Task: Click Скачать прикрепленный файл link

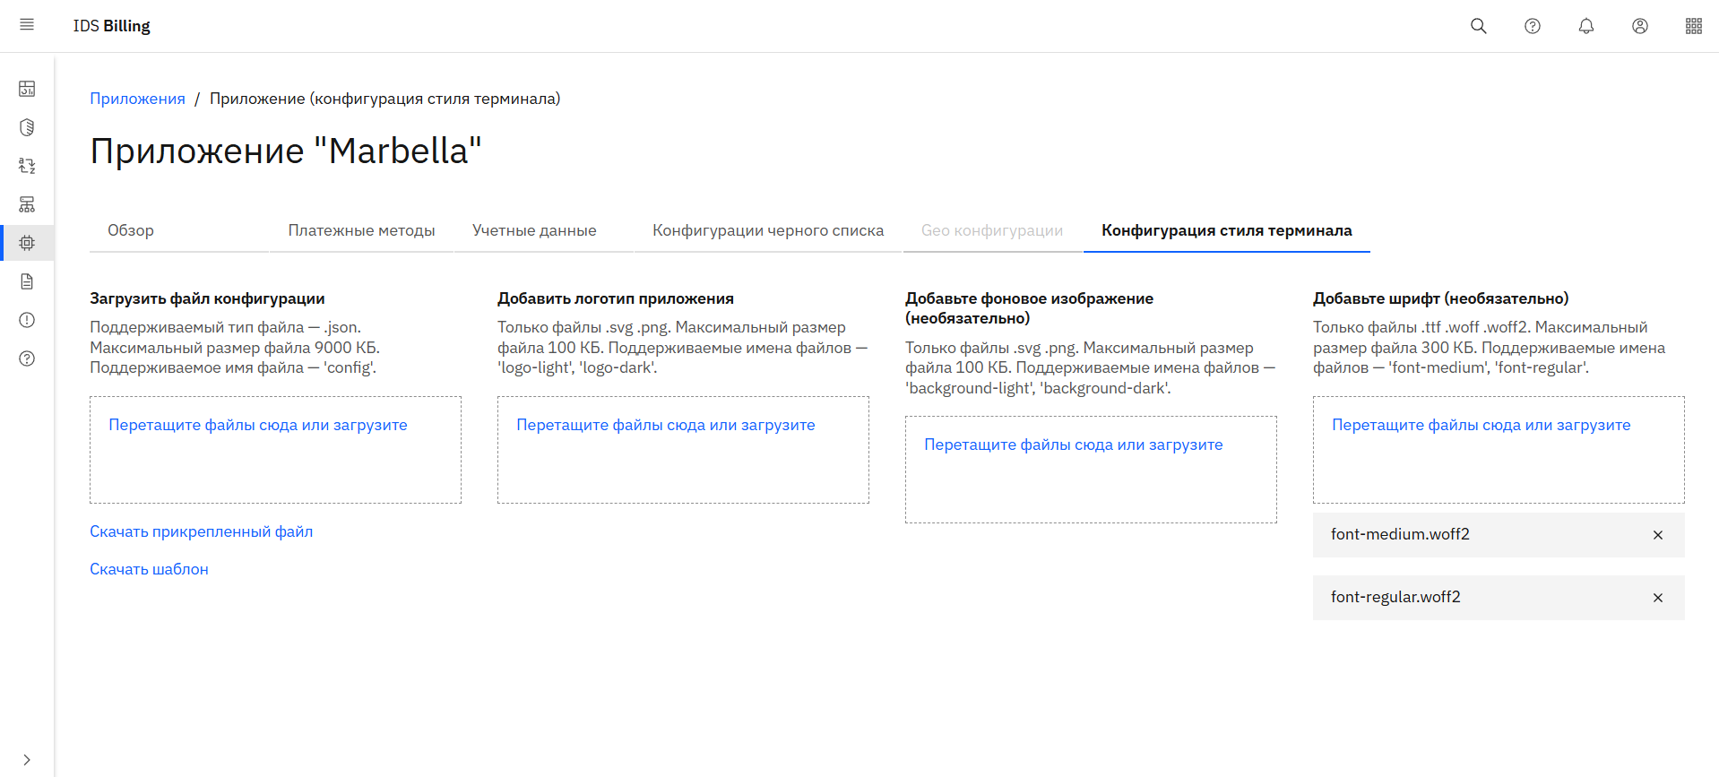Action: coord(201,531)
